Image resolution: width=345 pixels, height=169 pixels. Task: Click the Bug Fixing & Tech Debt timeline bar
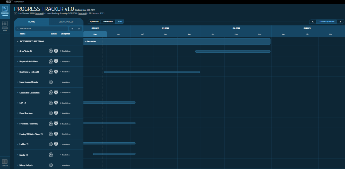(x=152, y=72)
